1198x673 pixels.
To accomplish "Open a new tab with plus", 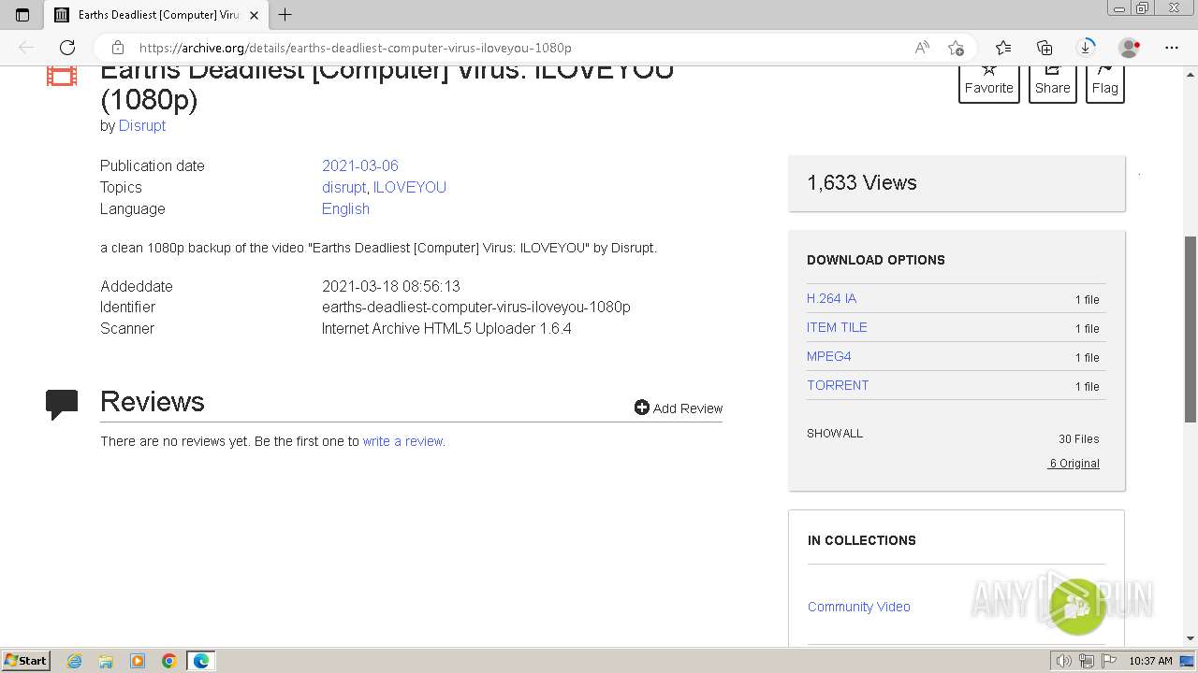I will [x=285, y=14].
